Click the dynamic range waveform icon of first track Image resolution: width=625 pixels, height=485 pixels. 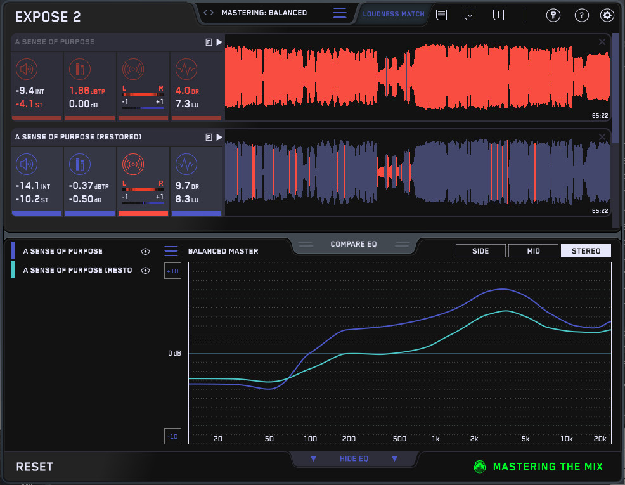coord(186,69)
